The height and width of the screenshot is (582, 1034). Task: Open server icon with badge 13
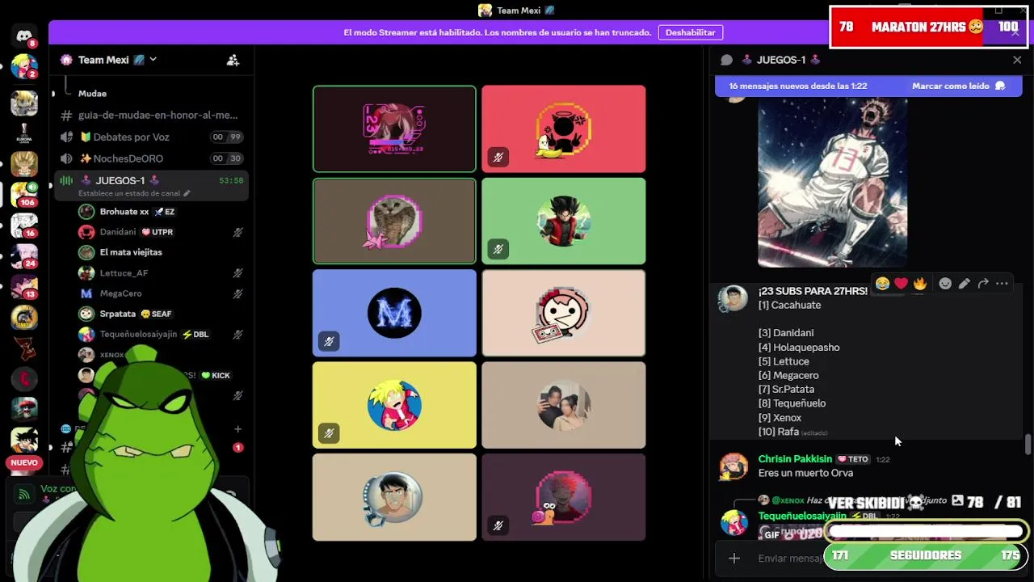23,287
